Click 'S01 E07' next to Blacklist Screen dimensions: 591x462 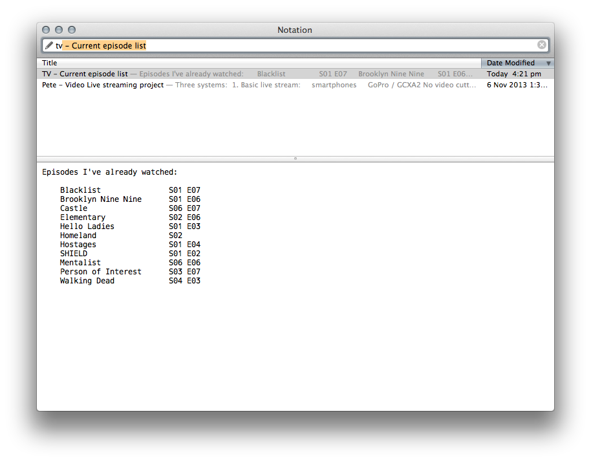pyautogui.click(x=185, y=190)
